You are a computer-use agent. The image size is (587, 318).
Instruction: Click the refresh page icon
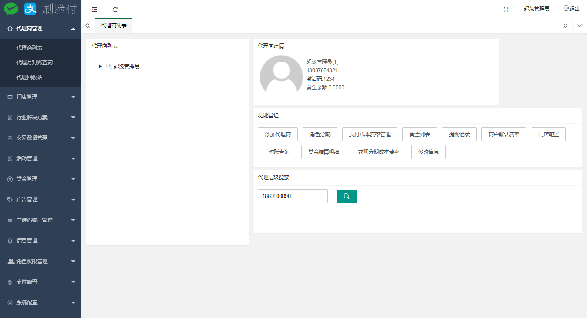[115, 9]
